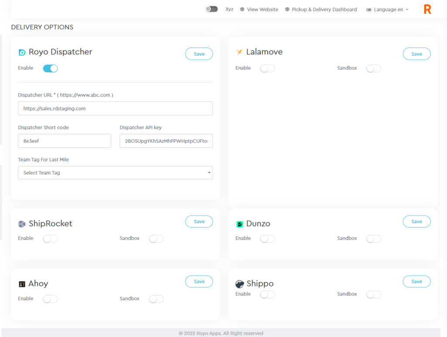This screenshot has height=337, width=447.
Task: Click the globe icon beside View Website
Action: click(242, 10)
